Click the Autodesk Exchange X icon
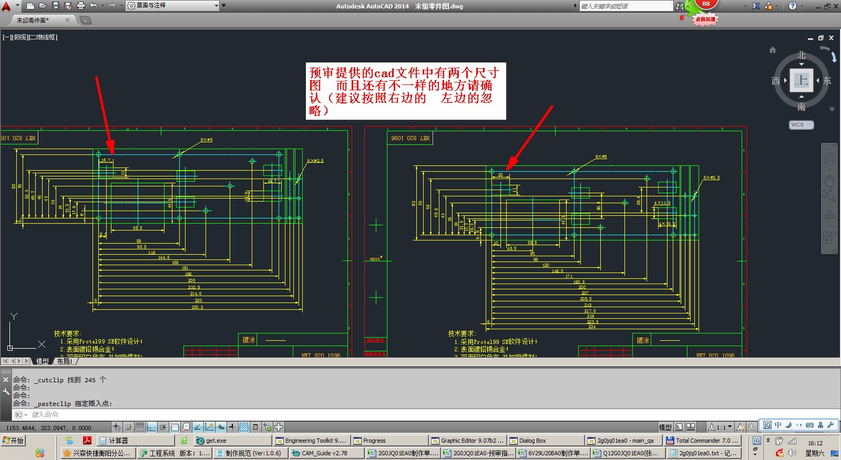The image size is (841, 460). 756,6
